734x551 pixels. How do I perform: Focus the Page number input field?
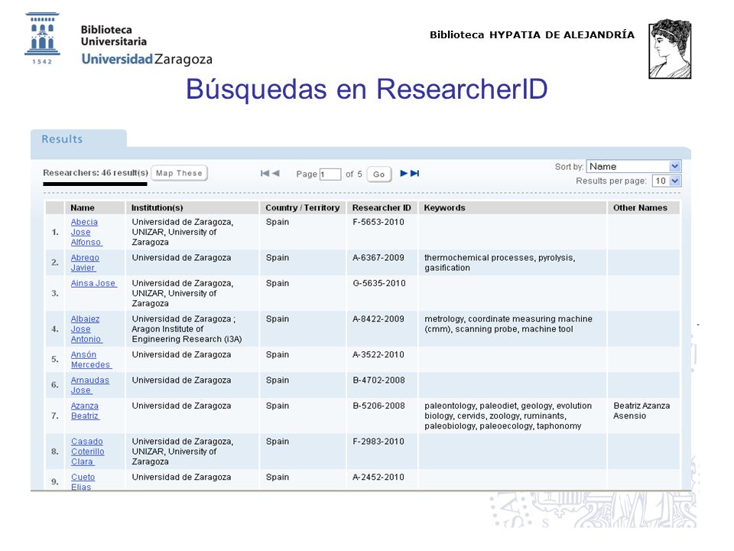(x=330, y=174)
